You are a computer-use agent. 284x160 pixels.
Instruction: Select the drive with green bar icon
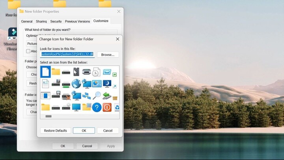pyautogui.click(x=66, y=85)
